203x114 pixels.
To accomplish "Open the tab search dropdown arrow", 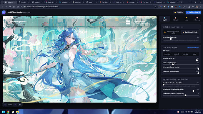I will pyautogui.click(x=2, y=2).
